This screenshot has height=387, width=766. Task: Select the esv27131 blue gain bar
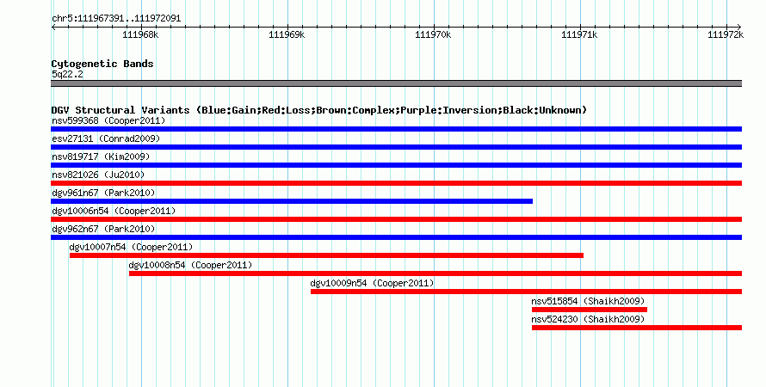[x=396, y=147]
